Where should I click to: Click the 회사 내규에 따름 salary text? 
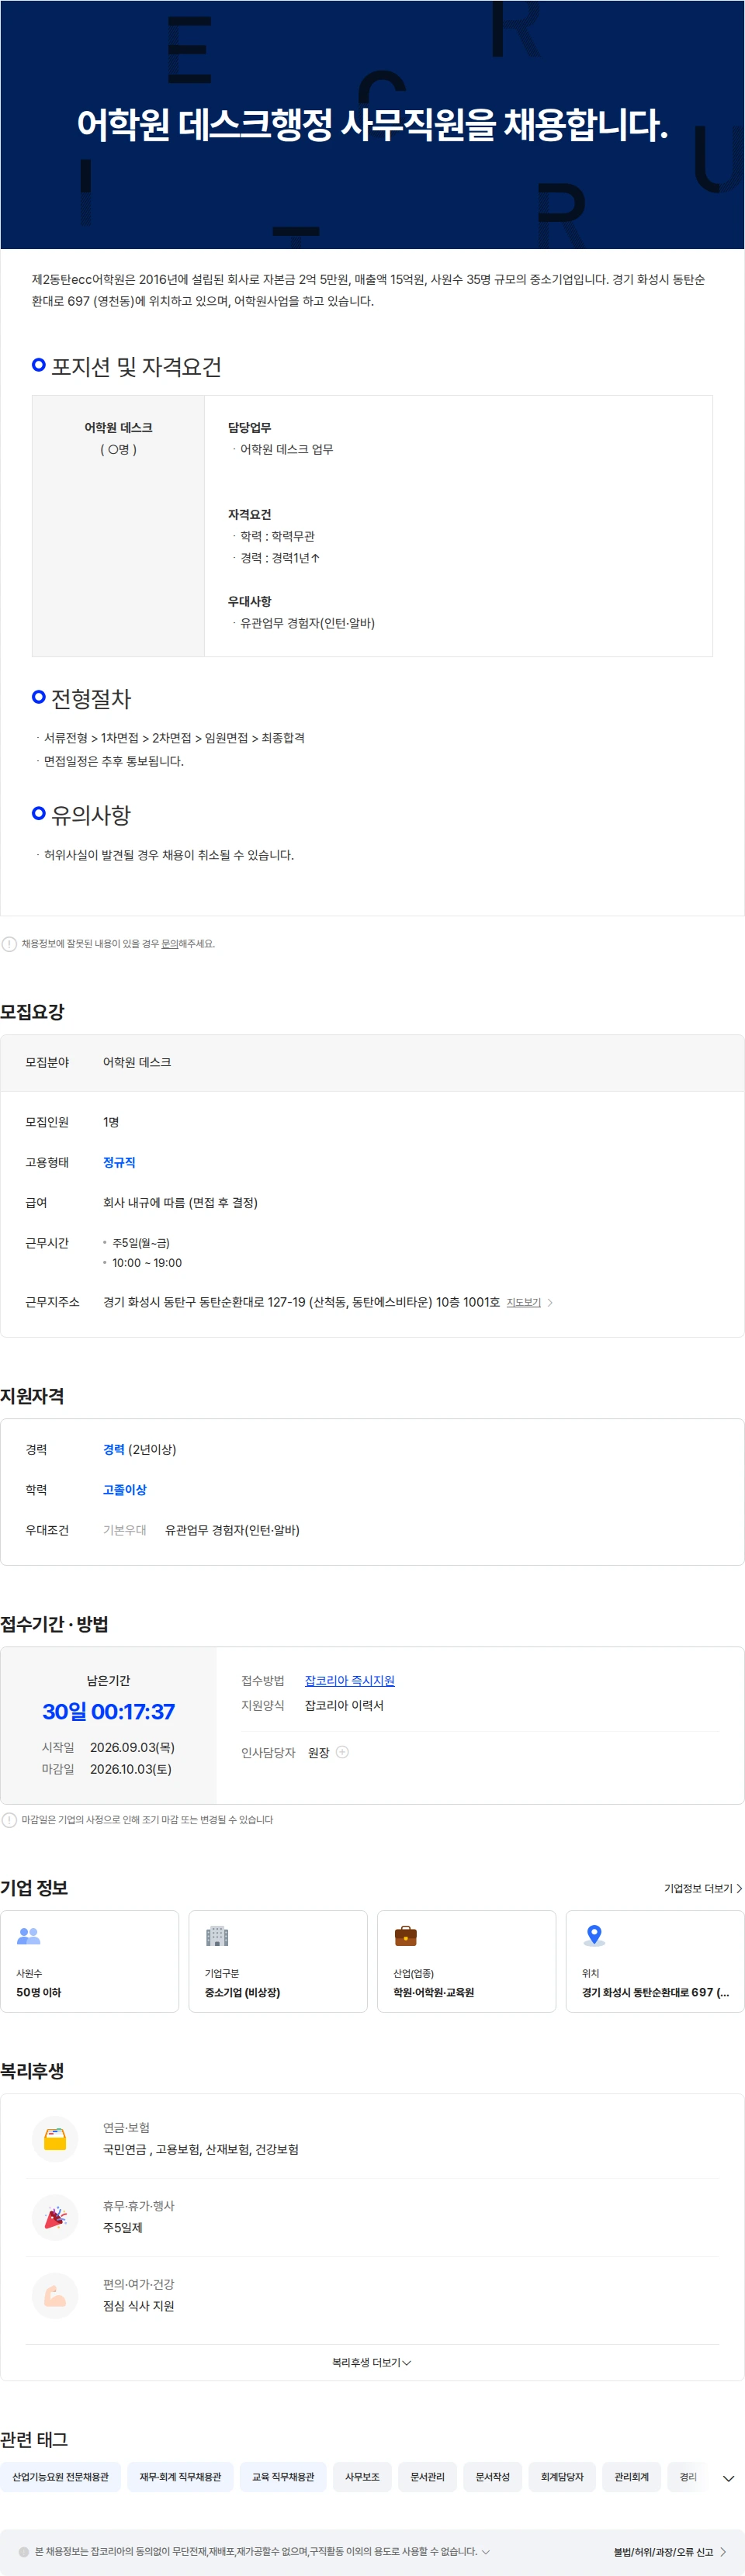pos(180,1202)
